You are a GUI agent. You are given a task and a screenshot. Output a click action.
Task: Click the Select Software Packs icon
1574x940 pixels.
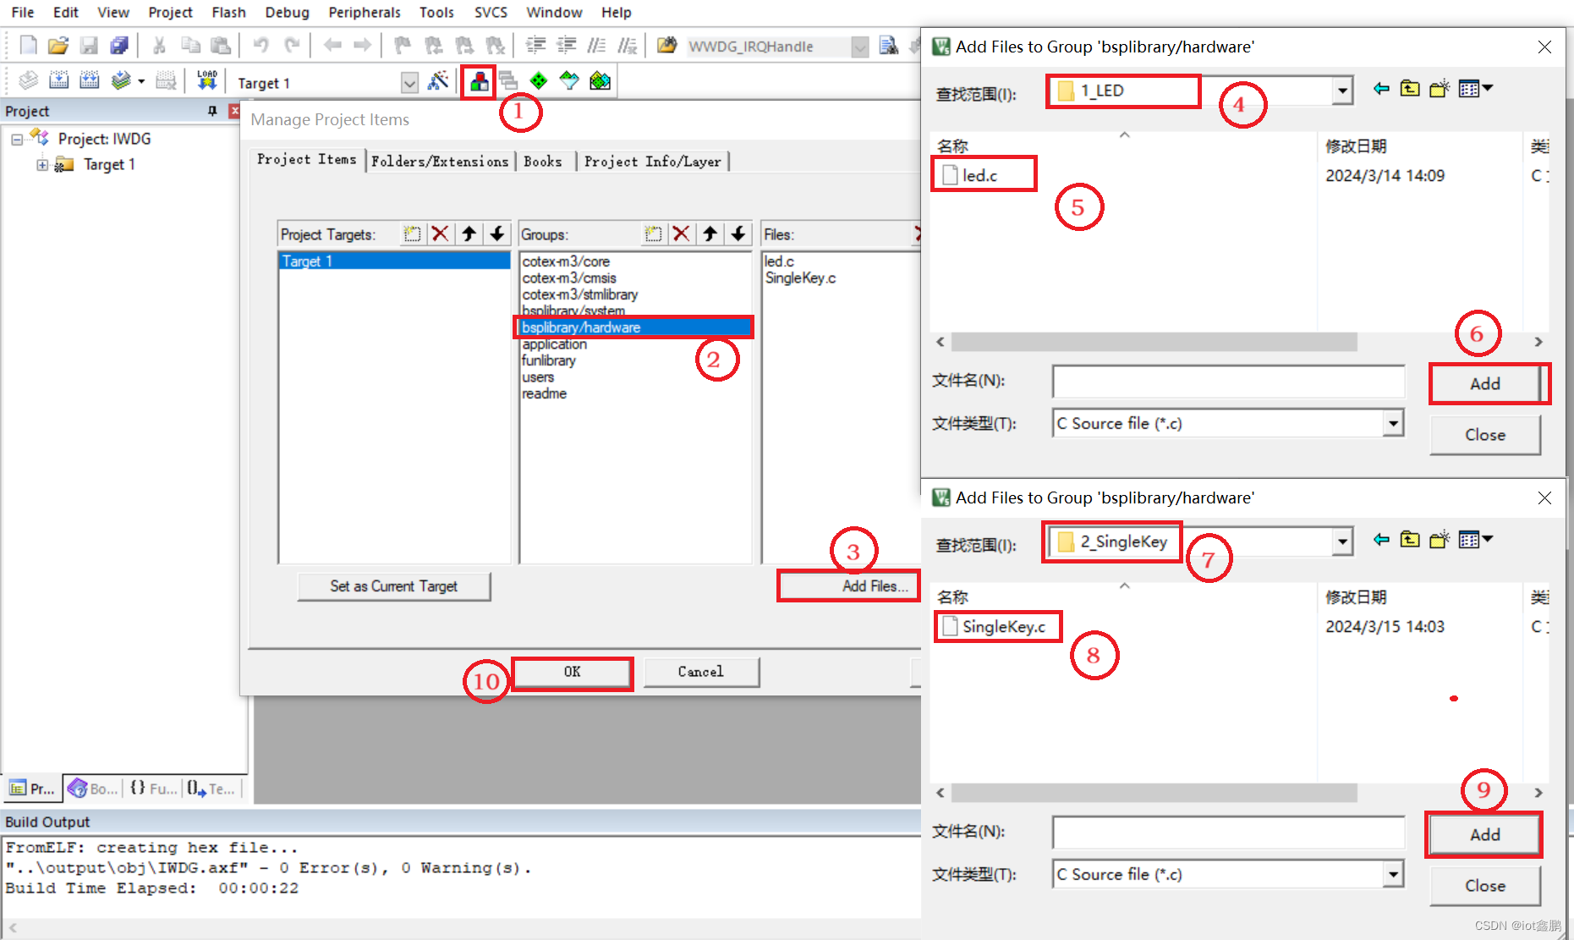(569, 81)
